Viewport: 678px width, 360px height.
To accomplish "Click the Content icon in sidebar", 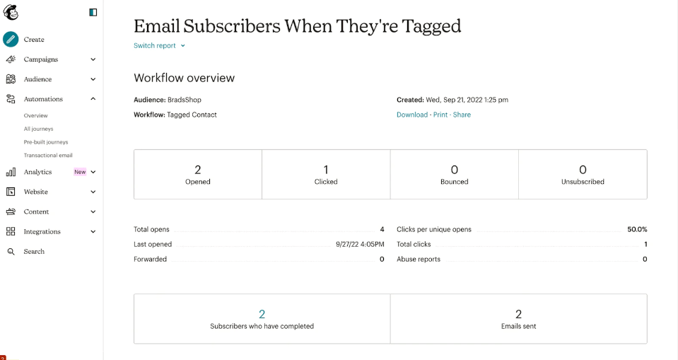I will point(11,211).
